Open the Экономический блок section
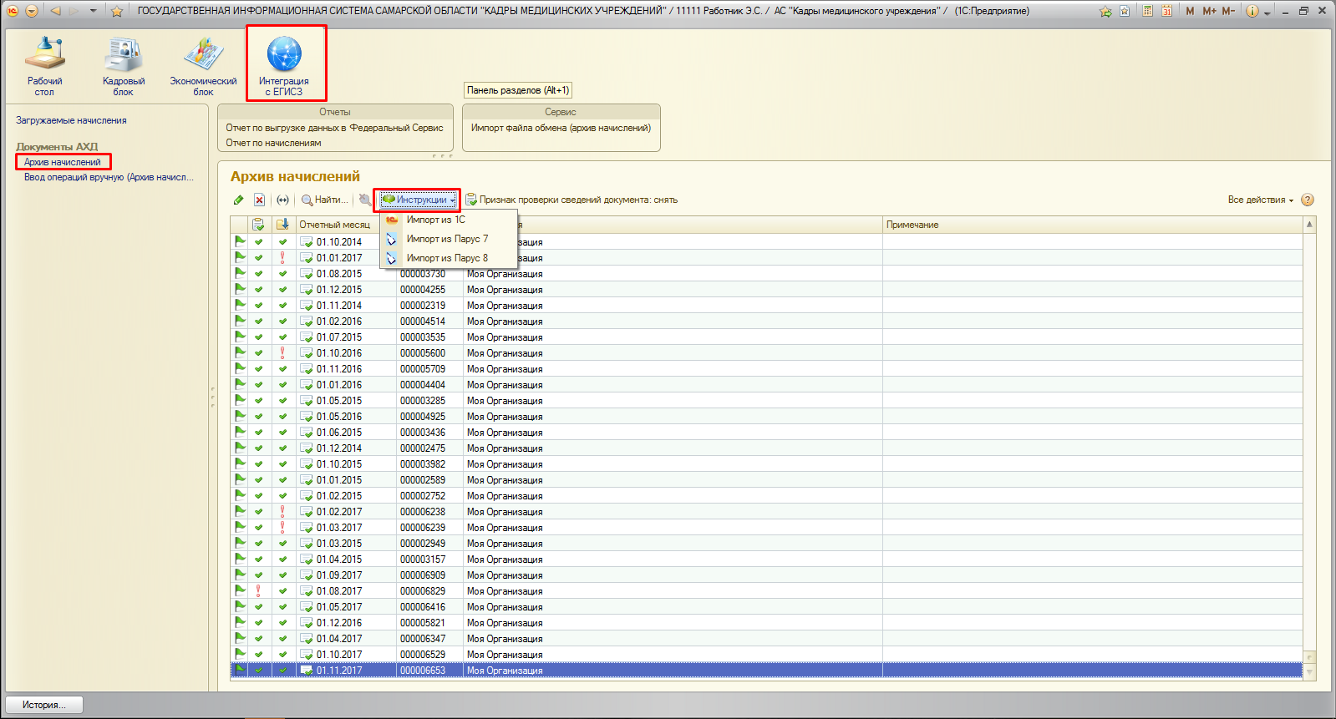1336x719 pixels. coord(203,67)
